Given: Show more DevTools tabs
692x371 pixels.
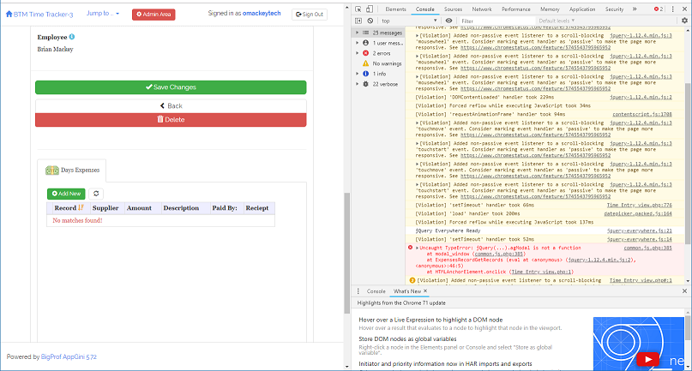Looking at the screenshot, I should (635, 9).
